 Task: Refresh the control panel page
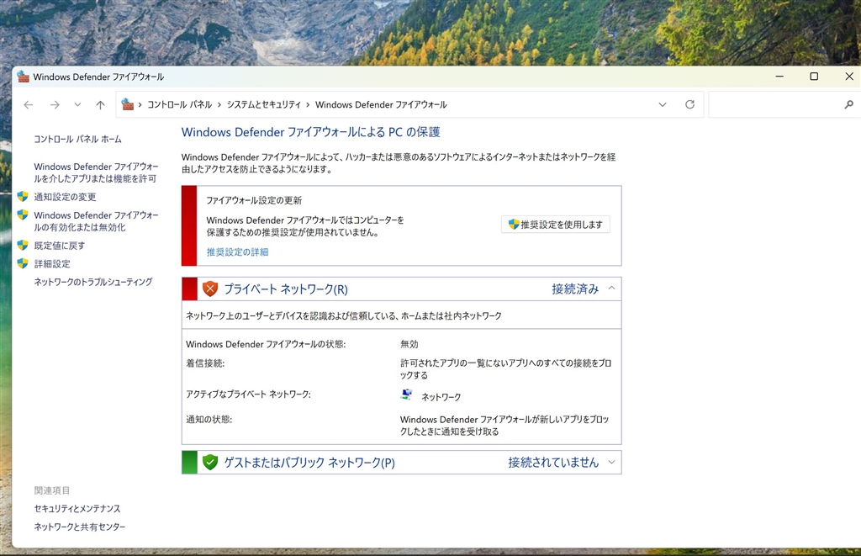pyautogui.click(x=689, y=104)
